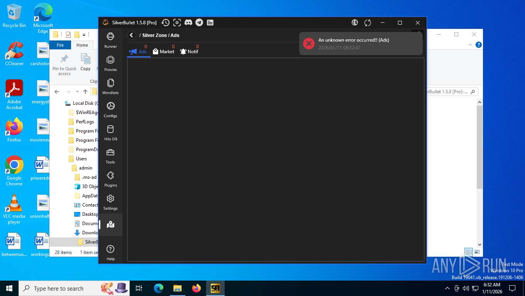The image size is (525, 296).
Task: Select the VLC media player desktop icon
Action: pos(14,209)
